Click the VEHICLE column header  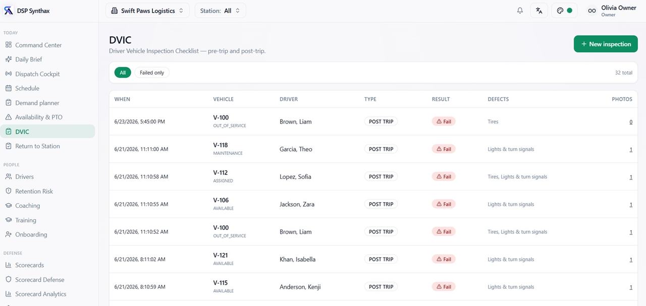point(224,99)
